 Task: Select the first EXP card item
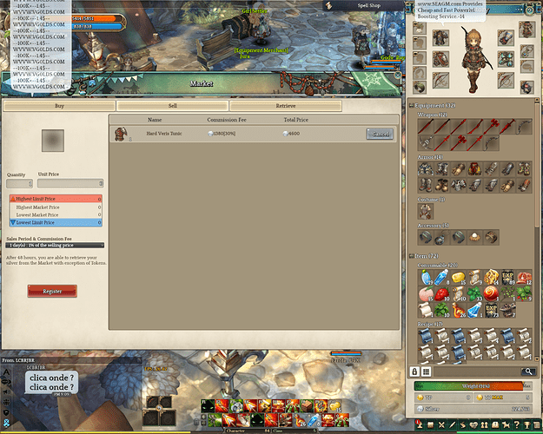point(508,278)
